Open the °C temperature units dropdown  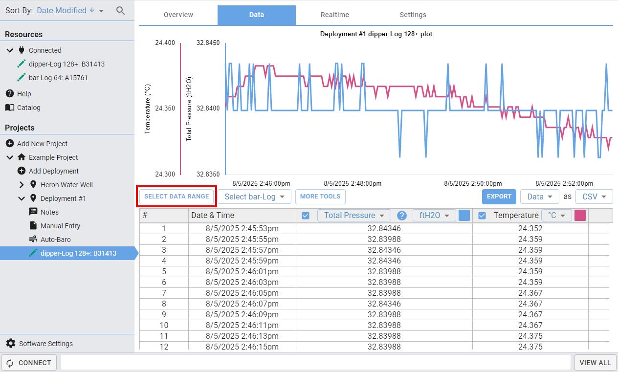556,215
